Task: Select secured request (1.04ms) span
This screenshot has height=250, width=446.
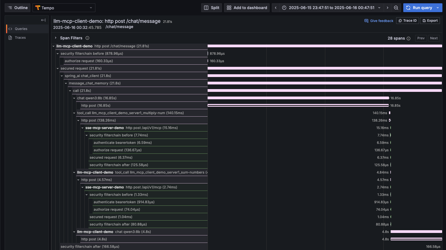Action: coord(148,217)
